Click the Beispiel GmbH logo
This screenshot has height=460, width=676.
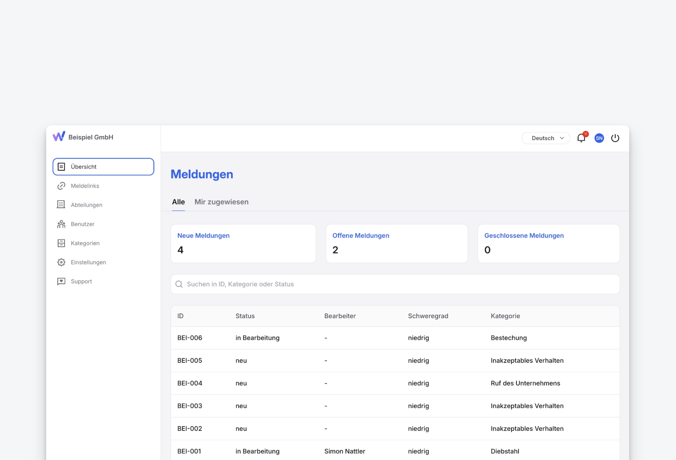[59, 136]
